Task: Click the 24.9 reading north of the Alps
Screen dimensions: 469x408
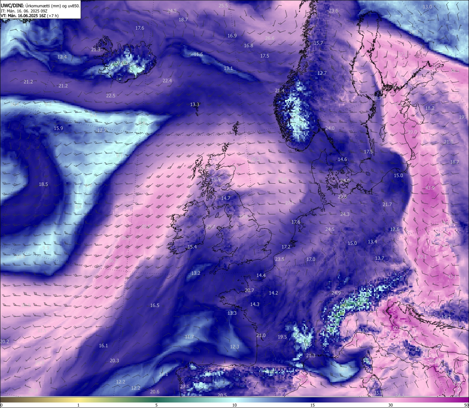Action: click(336, 293)
